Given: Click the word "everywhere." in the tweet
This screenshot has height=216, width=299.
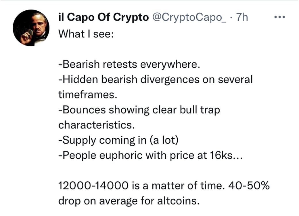Looking at the screenshot, I should point(170,64).
